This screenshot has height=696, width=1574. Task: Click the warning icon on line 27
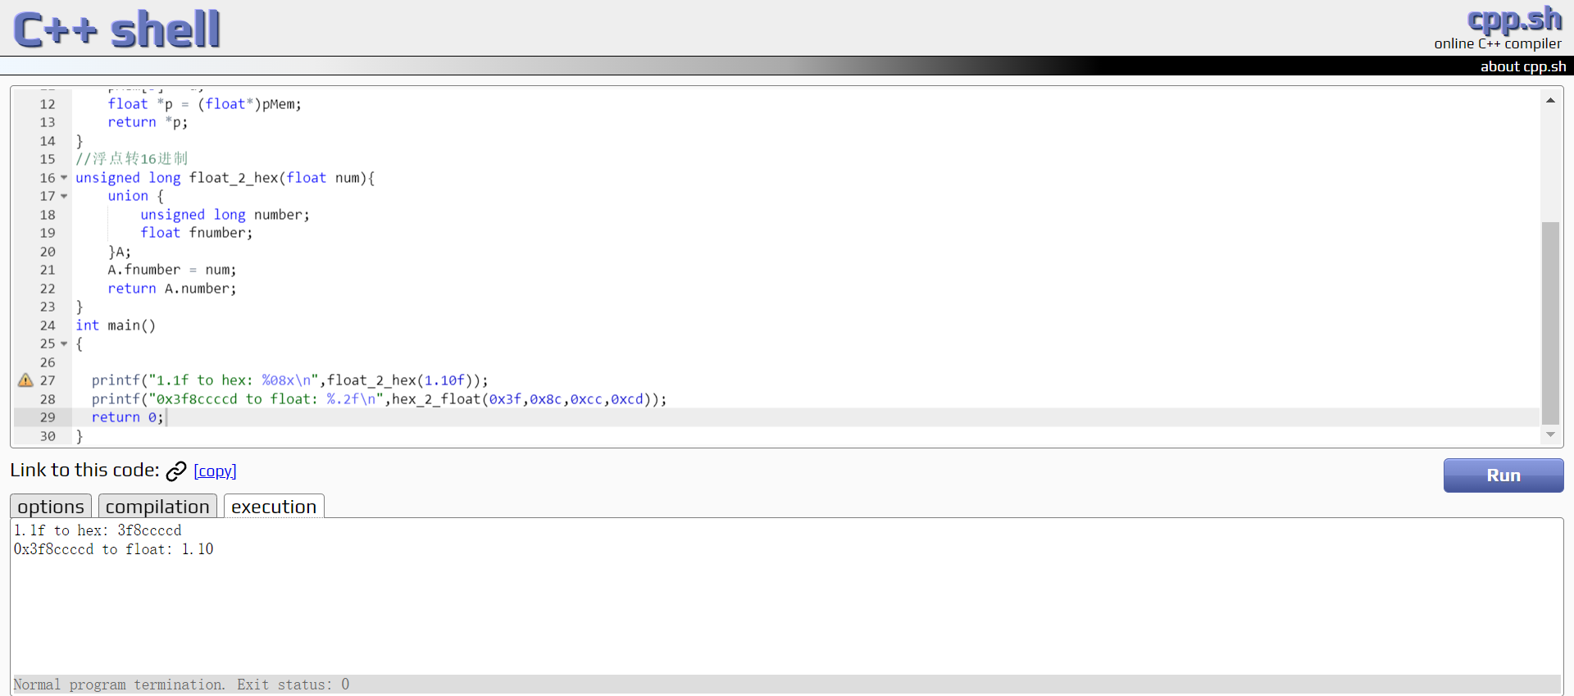coord(25,380)
